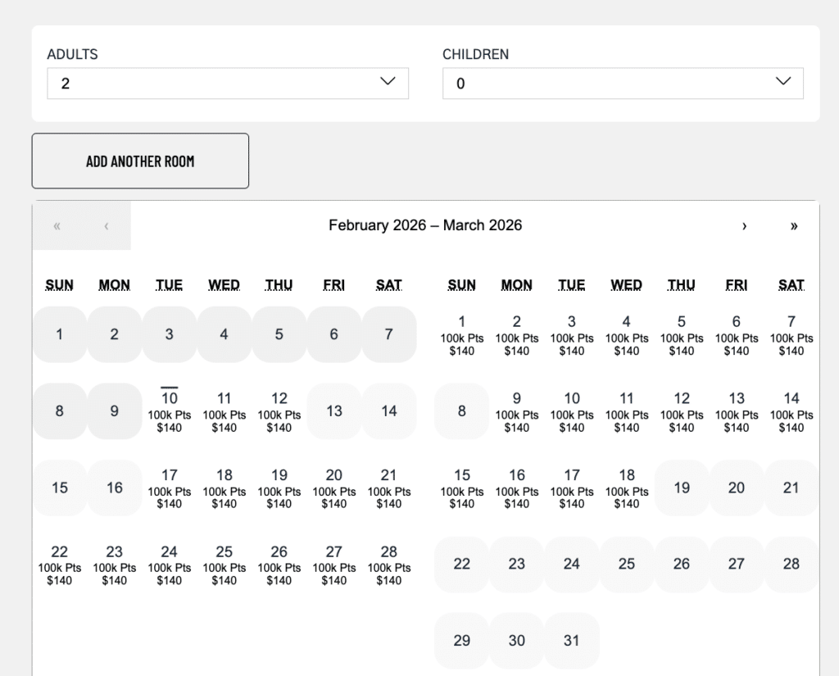Click the disabled double left arrow
Screen dimensions: 839x676
tap(57, 226)
